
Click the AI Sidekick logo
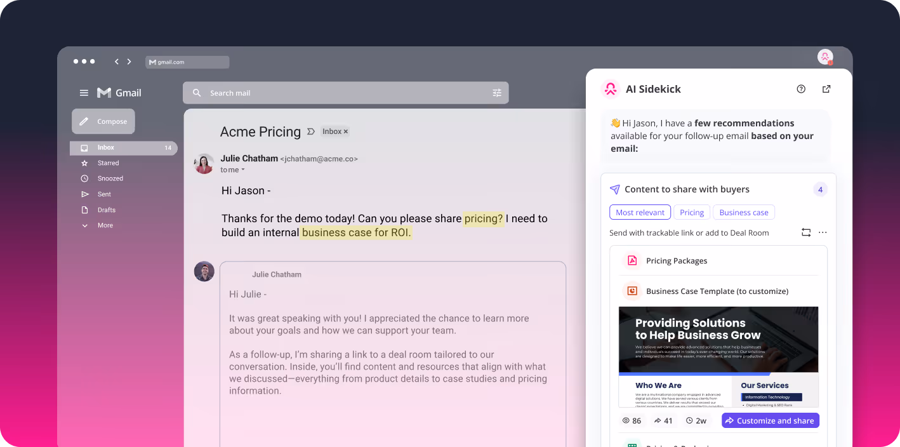click(x=611, y=89)
